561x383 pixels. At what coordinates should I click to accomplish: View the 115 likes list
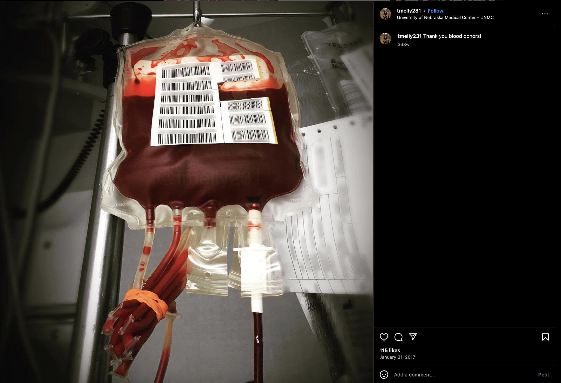390,350
